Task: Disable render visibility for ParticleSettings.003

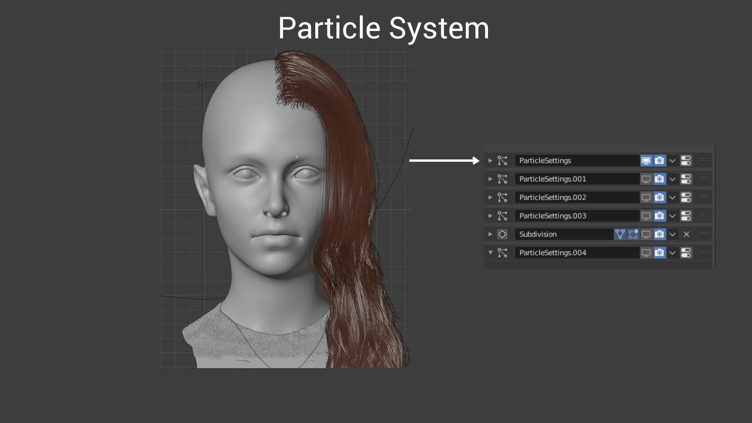Action: (x=660, y=216)
